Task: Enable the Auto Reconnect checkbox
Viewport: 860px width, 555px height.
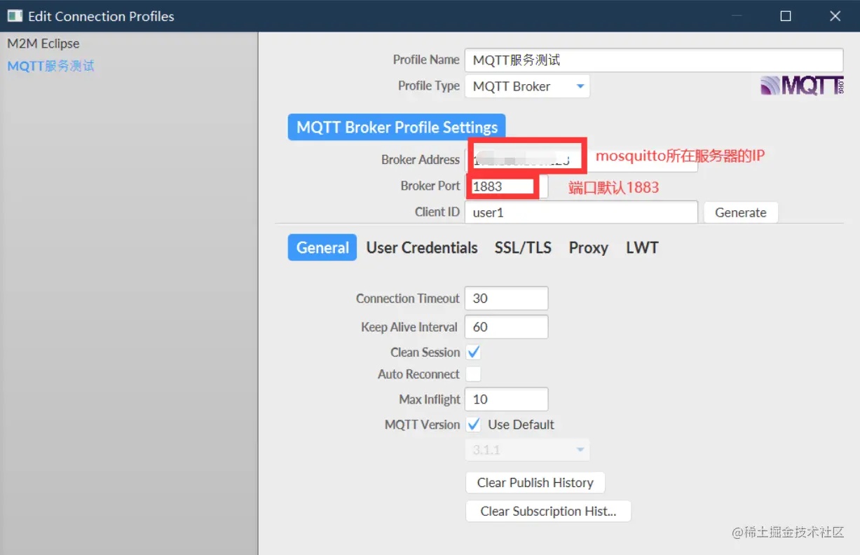Action: point(474,374)
